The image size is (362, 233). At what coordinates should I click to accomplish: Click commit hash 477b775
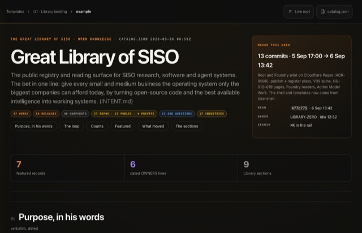pos(299,108)
